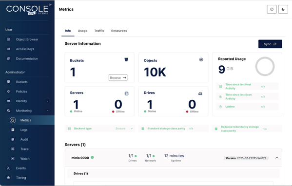The height and width of the screenshot is (186, 292).
Task: Open Trace under Monitoring
Action: (x=24, y=149)
